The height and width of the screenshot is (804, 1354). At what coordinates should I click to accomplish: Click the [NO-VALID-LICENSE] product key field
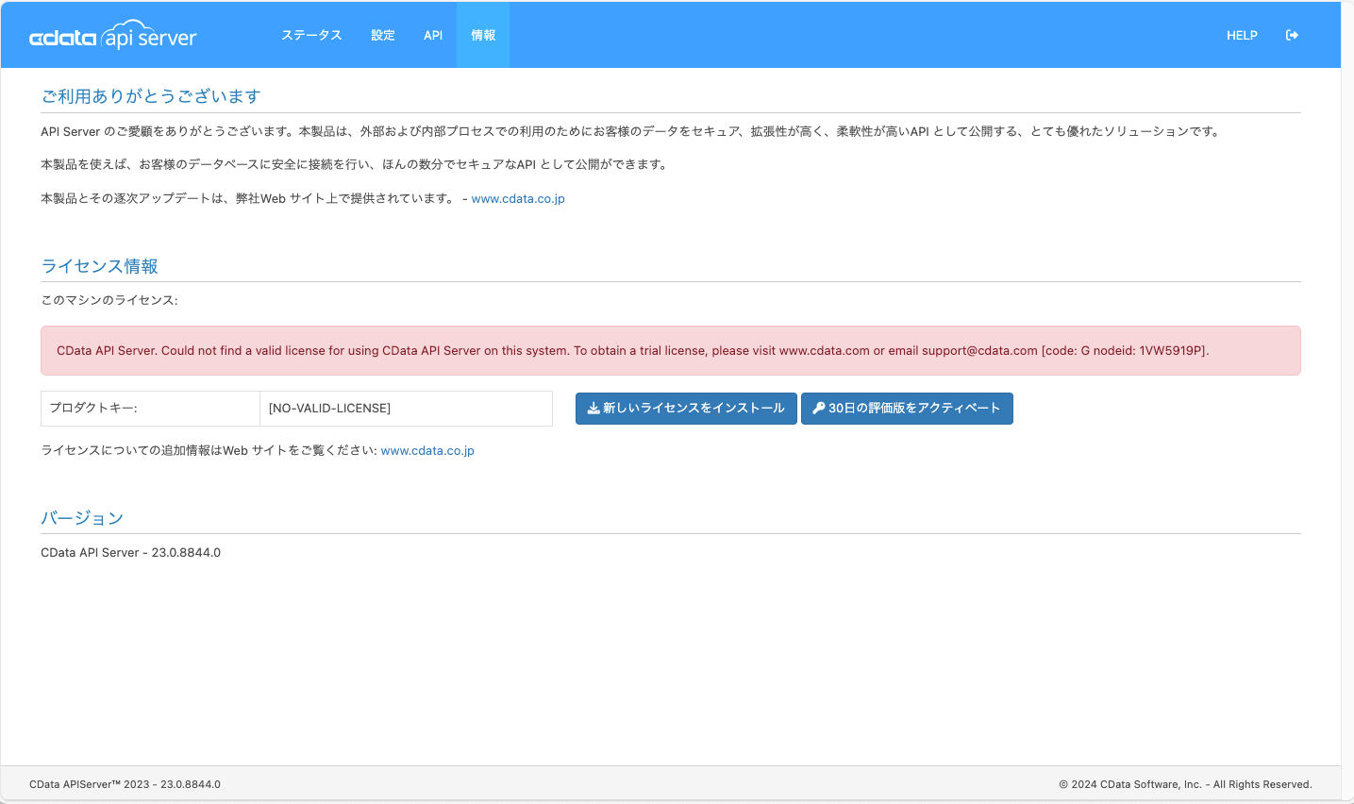click(406, 409)
